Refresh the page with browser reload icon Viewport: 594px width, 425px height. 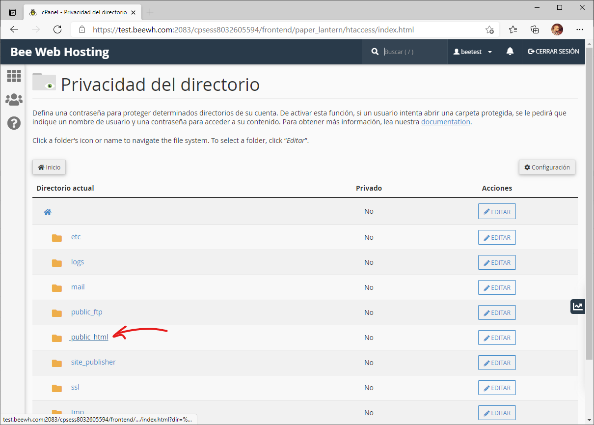[57, 29]
